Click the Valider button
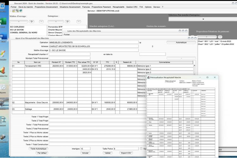 (108, 153)
